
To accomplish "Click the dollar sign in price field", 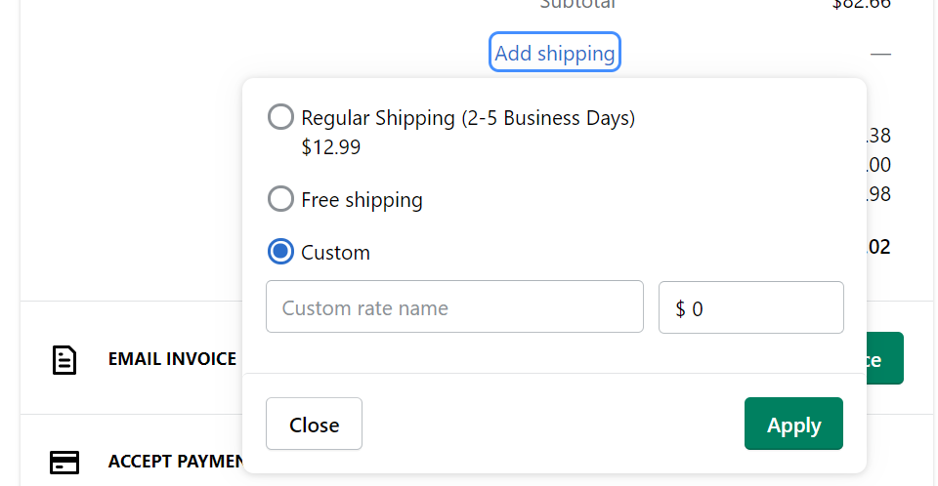I will click(680, 308).
